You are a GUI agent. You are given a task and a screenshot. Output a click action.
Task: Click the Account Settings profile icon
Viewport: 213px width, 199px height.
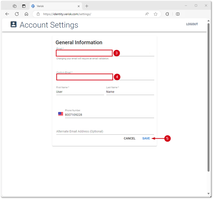coord(14,24)
